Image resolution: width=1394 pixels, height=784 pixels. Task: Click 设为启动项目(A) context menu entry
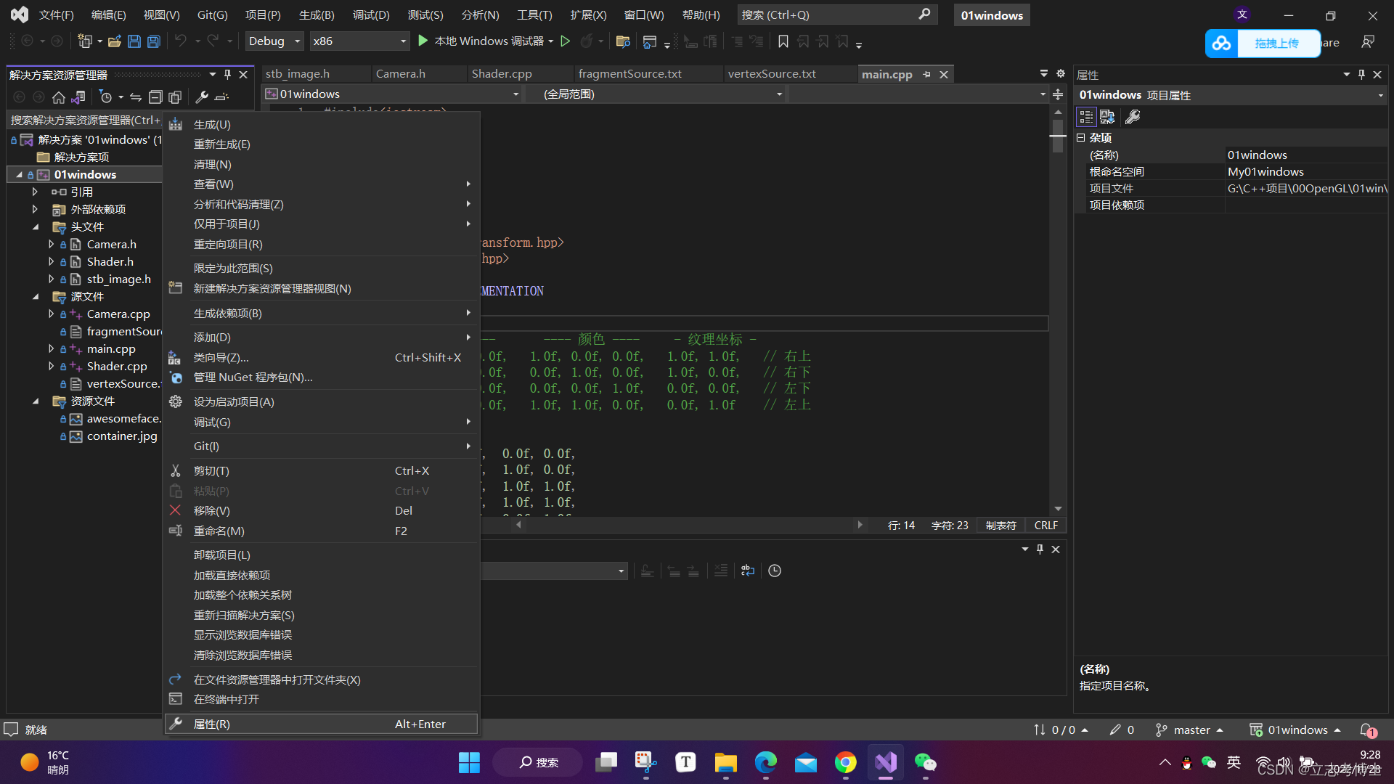click(x=234, y=401)
